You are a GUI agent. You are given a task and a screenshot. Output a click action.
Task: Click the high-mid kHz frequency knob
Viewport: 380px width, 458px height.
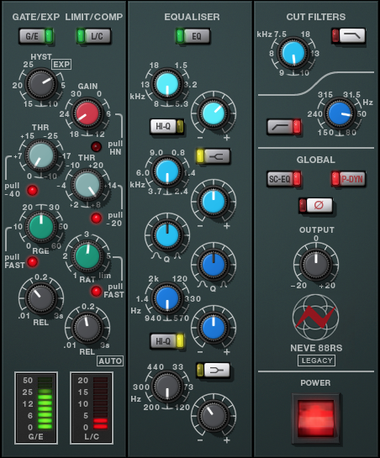coord(167,171)
